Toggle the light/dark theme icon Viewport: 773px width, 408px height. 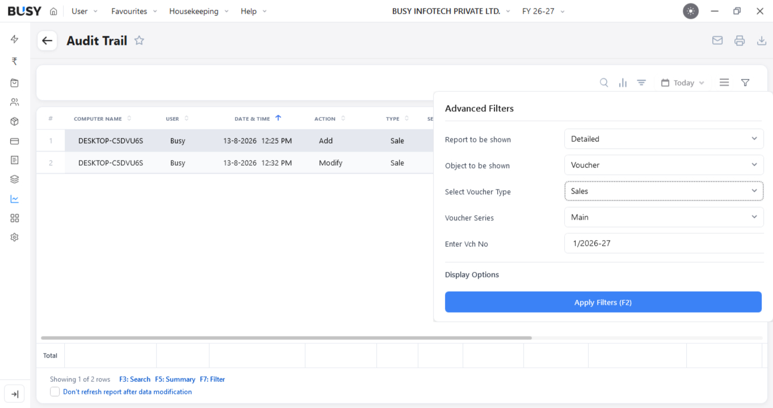point(691,11)
